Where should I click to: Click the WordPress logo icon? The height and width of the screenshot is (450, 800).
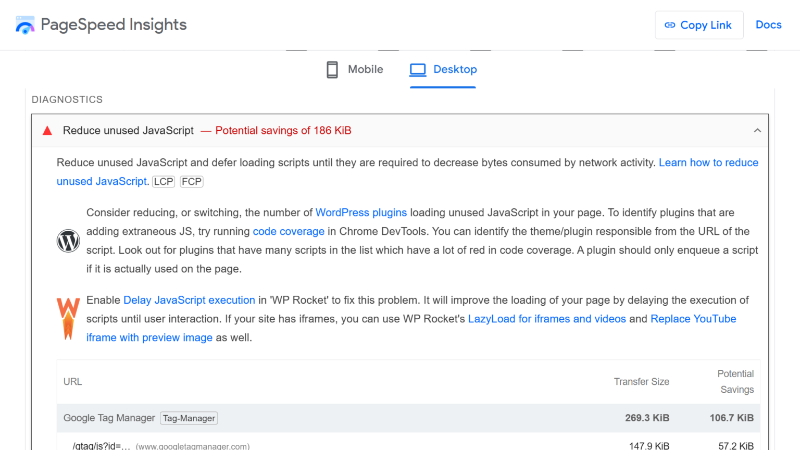pos(68,241)
